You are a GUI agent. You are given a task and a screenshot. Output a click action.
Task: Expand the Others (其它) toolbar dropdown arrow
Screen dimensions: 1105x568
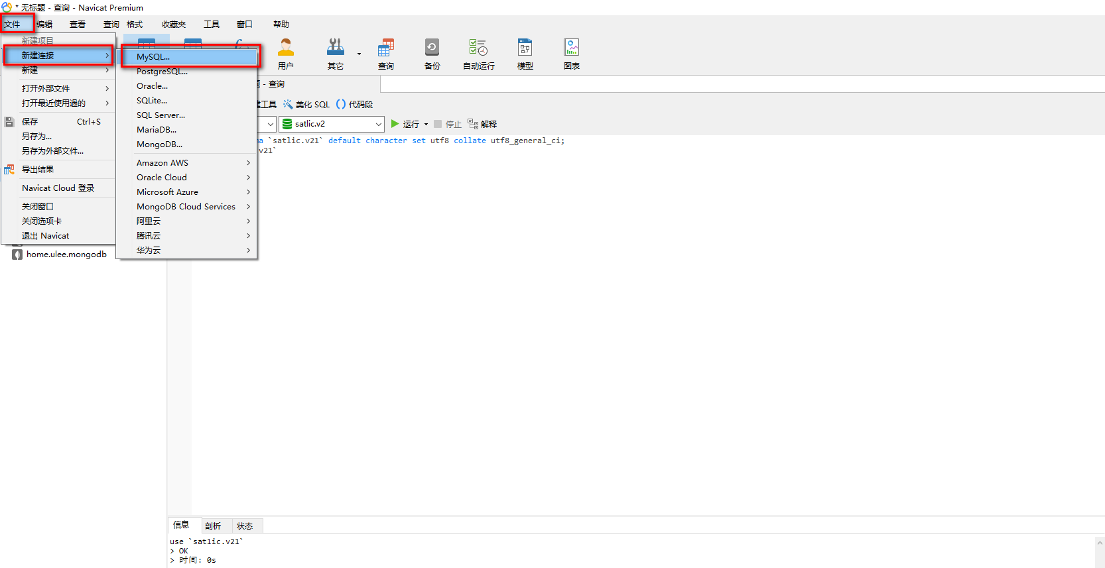pyautogui.click(x=359, y=54)
